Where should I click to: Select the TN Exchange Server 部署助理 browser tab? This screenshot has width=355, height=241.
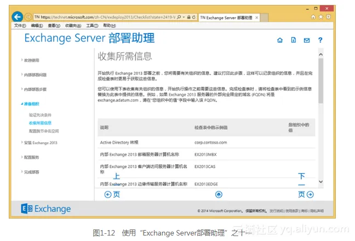pyautogui.click(x=228, y=18)
